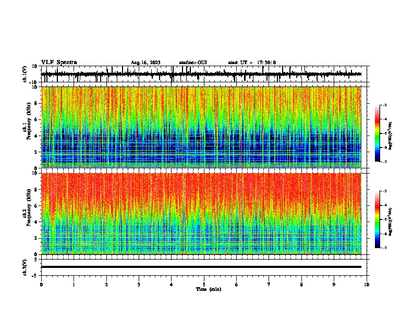Viewport: 413px width, 319px height.
Task: Click the '-3' tick on the ch.1 color bar
Action: [385, 105]
